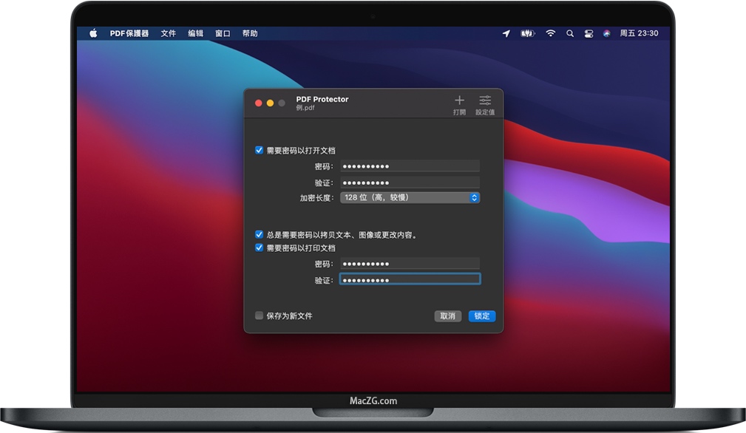The image size is (746, 433).
Task: Open the Wi-Fi status icon
Action: point(551,33)
